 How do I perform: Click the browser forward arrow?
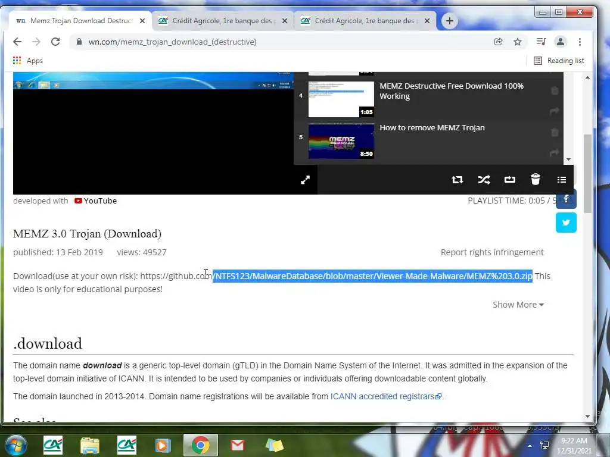[x=36, y=42]
